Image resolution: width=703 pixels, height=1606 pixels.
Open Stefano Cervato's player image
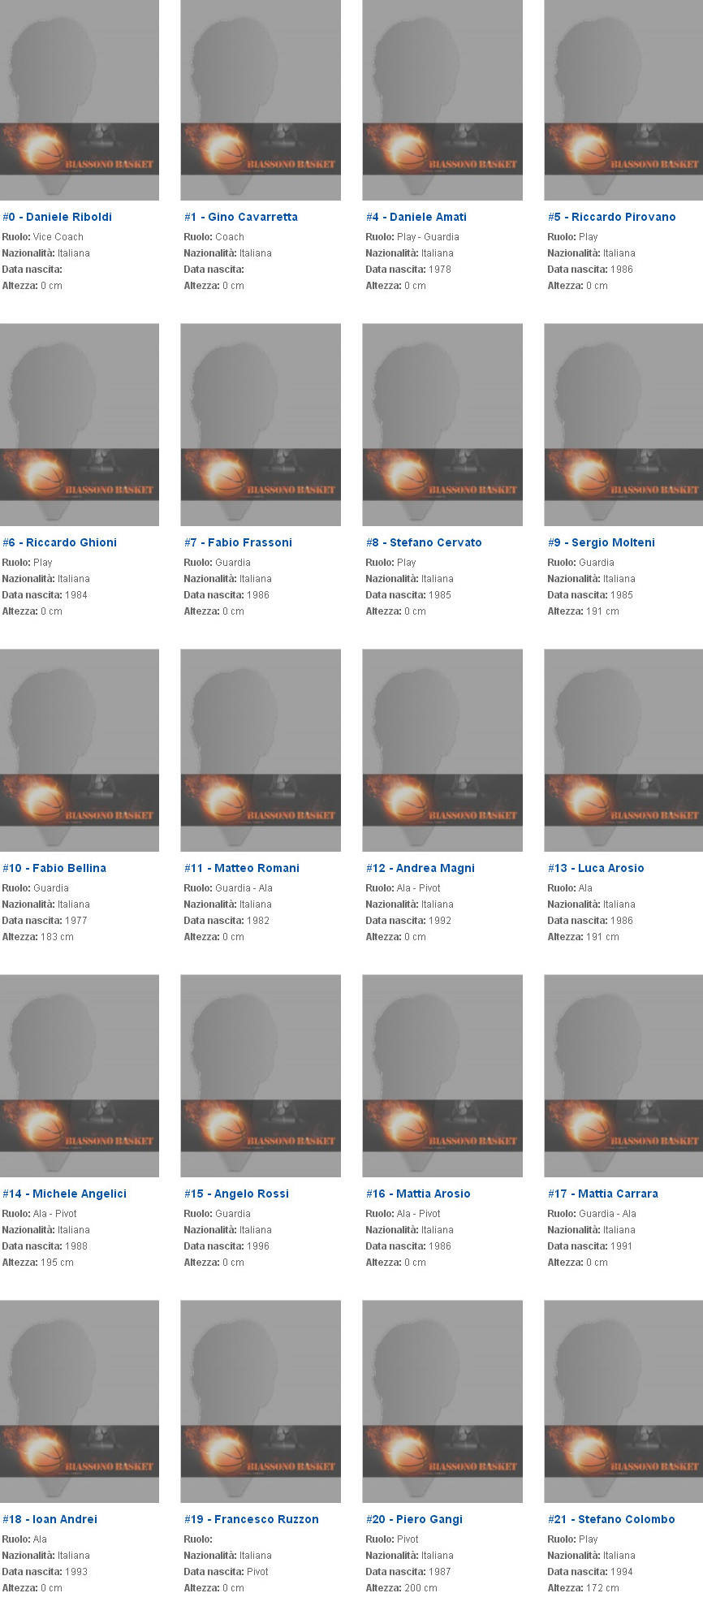tap(442, 425)
